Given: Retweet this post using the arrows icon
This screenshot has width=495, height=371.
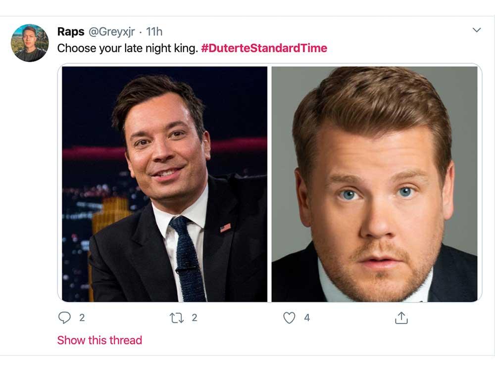Looking at the screenshot, I should (x=176, y=318).
